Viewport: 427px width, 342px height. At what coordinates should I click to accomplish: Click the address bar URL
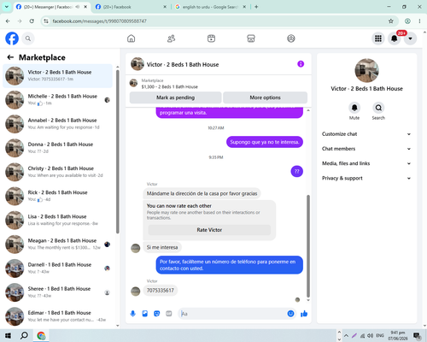point(99,21)
